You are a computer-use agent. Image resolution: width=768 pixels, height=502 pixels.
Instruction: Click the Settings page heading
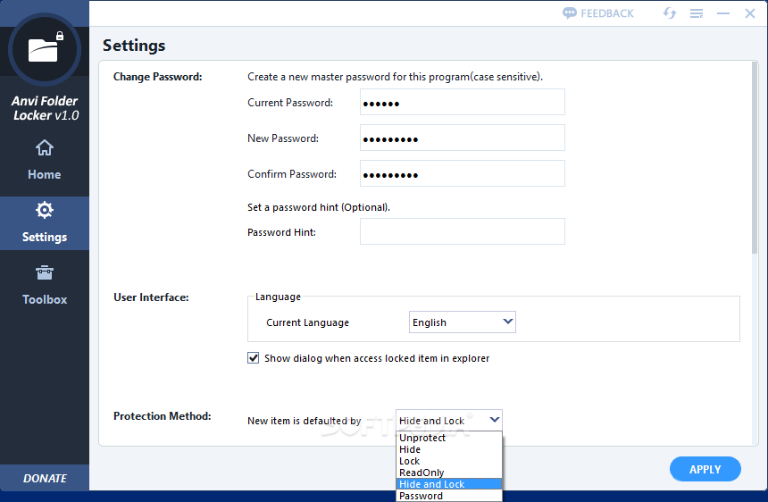(134, 46)
